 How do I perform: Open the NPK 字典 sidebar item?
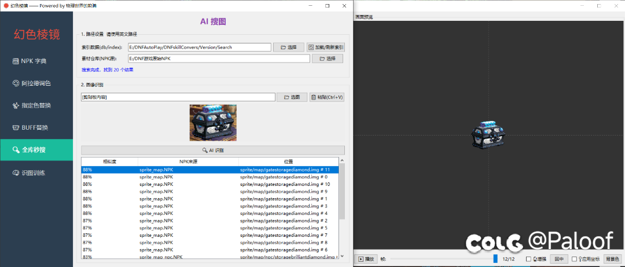click(x=36, y=61)
